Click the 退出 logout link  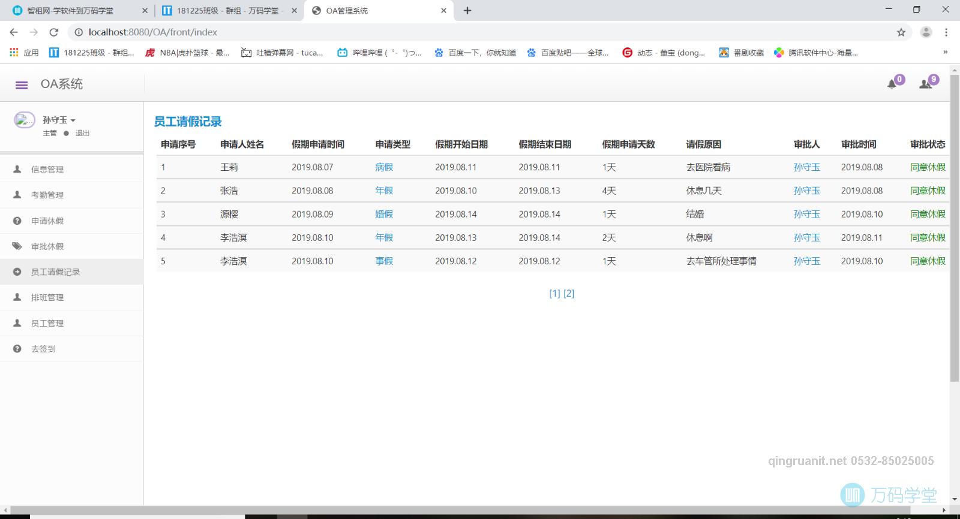(x=82, y=133)
